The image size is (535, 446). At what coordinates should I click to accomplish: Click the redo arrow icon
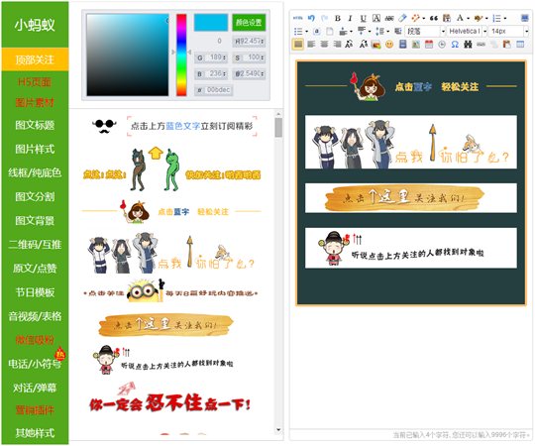[x=324, y=18]
